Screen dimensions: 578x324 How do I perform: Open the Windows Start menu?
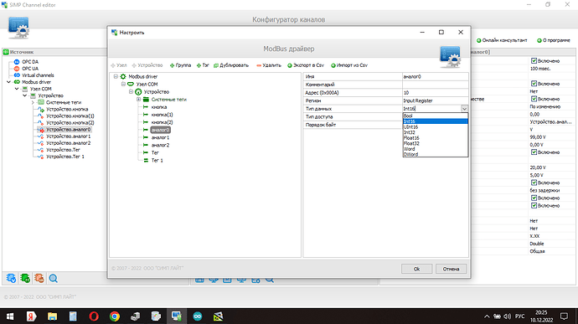click(10, 316)
